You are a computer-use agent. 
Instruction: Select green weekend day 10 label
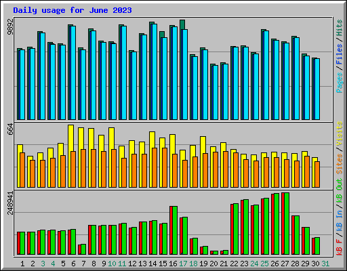point(112,264)
